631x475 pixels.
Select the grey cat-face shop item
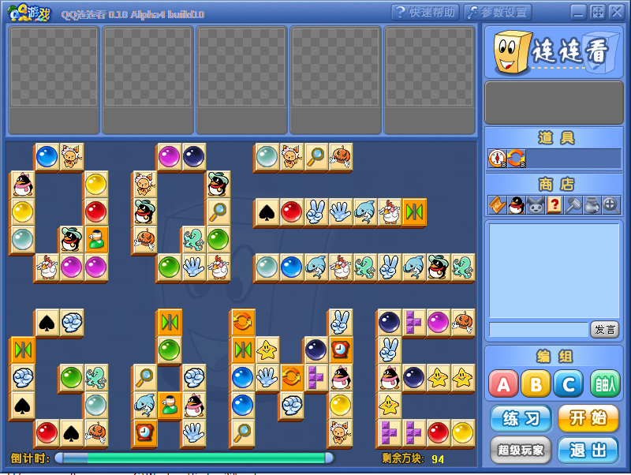point(536,205)
